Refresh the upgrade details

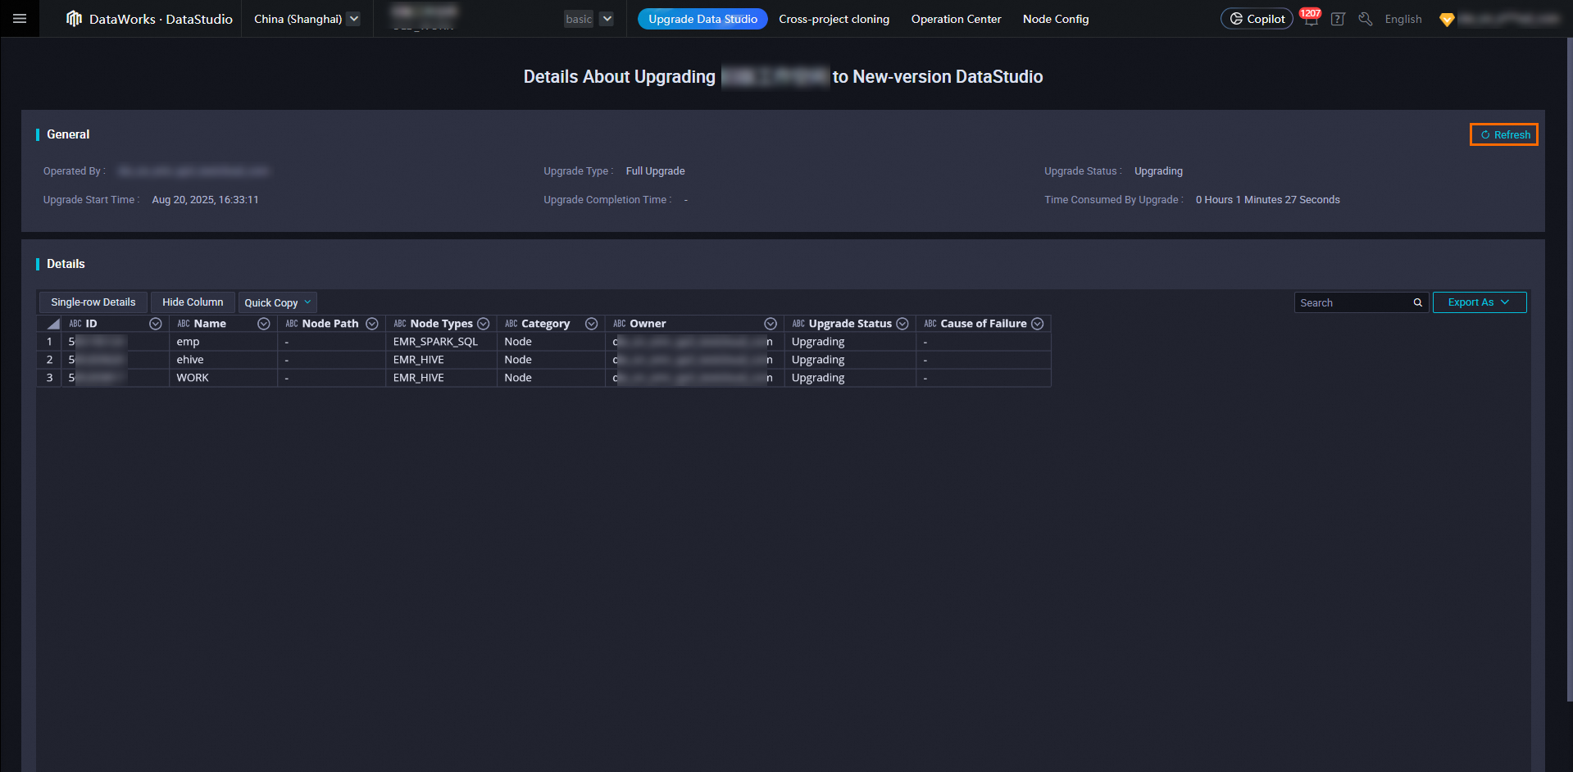coord(1504,134)
